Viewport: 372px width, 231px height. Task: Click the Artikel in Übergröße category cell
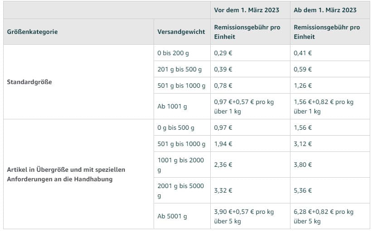pyautogui.click(x=78, y=174)
